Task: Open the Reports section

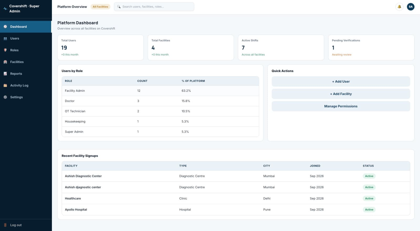Action: [26, 74]
